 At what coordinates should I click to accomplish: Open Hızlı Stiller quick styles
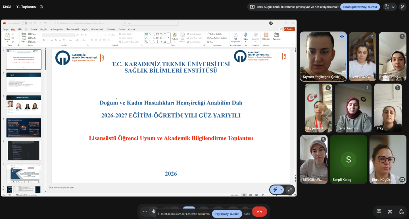point(182,38)
